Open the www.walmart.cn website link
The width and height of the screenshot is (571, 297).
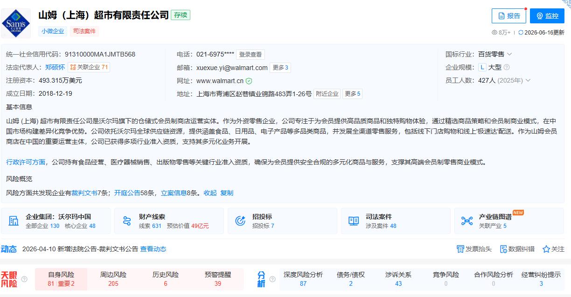(220, 81)
